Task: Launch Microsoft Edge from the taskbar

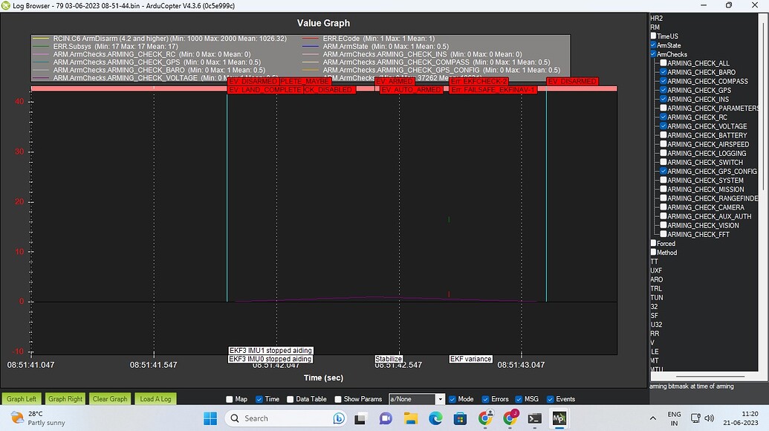Action: point(435,418)
